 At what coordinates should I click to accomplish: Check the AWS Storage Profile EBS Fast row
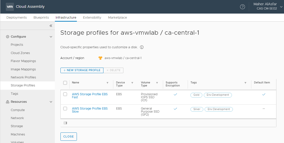click(65, 94)
